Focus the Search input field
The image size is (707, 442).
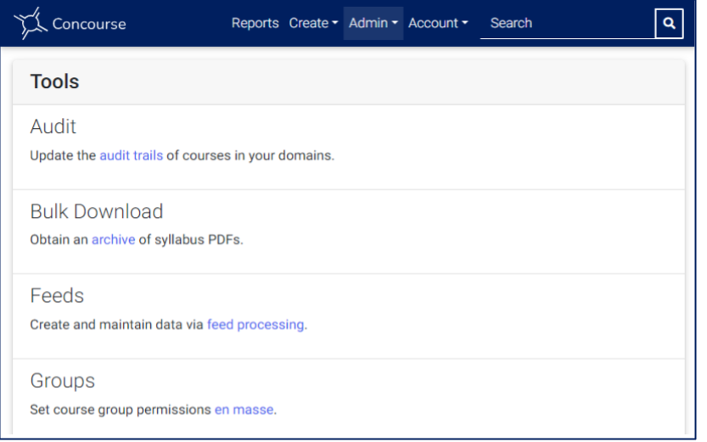pos(567,24)
